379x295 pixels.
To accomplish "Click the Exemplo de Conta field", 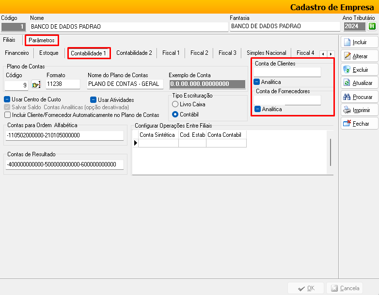I will click(207, 84).
